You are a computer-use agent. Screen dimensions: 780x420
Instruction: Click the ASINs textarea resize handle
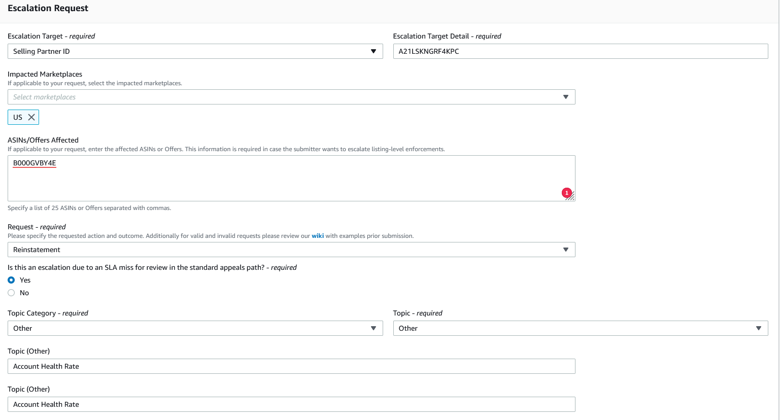pyautogui.click(x=571, y=197)
